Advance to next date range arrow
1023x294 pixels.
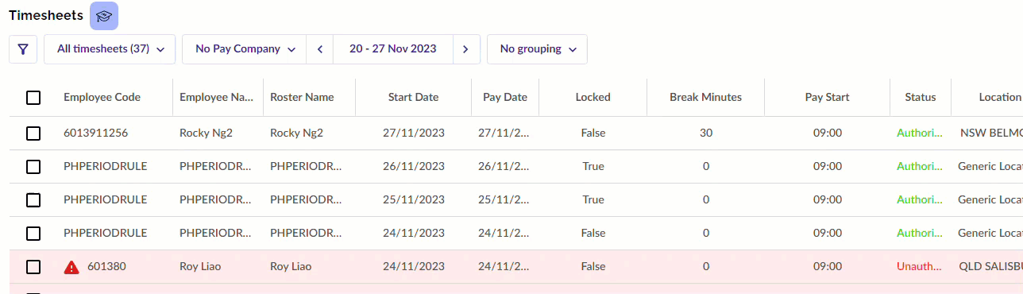click(466, 49)
